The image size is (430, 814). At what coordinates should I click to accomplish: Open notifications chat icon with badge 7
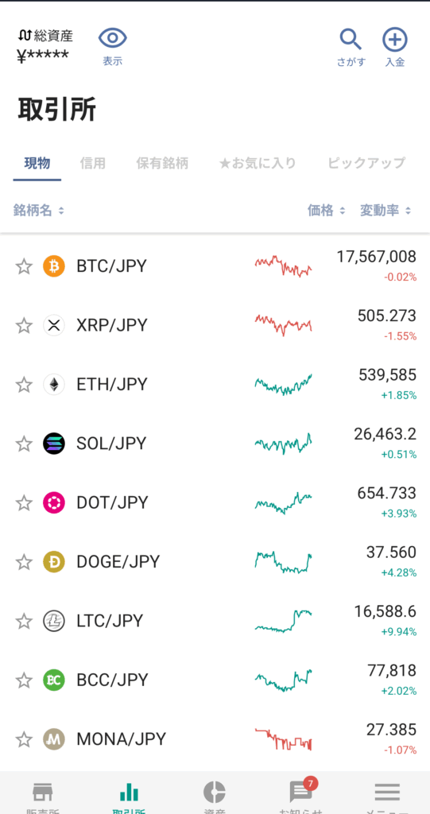301,791
